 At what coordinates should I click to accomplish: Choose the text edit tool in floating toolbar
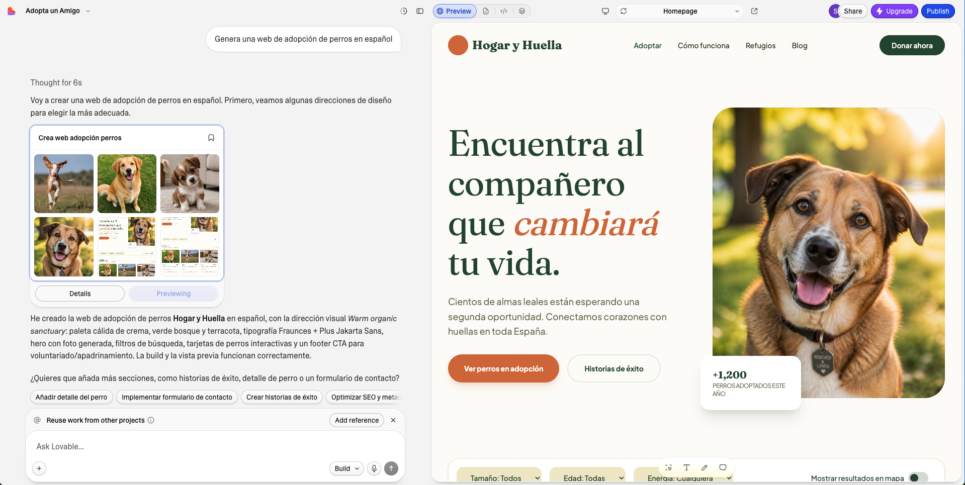click(x=686, y=467)
